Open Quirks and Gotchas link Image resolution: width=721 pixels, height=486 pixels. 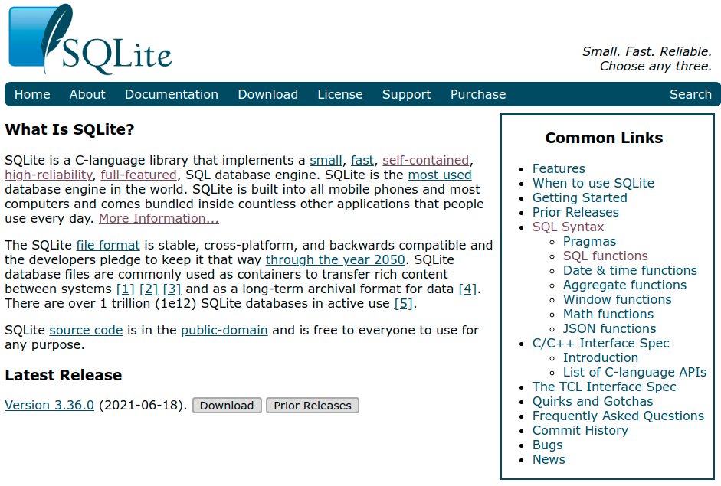(593, 402)
